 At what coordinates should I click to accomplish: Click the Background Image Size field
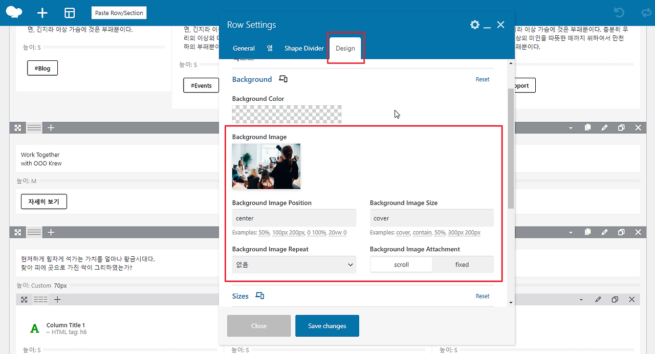(432, 218)
